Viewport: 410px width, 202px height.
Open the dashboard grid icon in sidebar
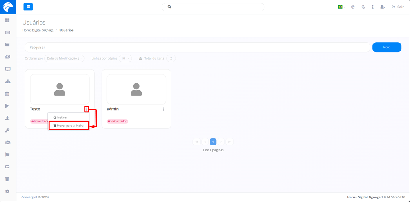(7, 20)
